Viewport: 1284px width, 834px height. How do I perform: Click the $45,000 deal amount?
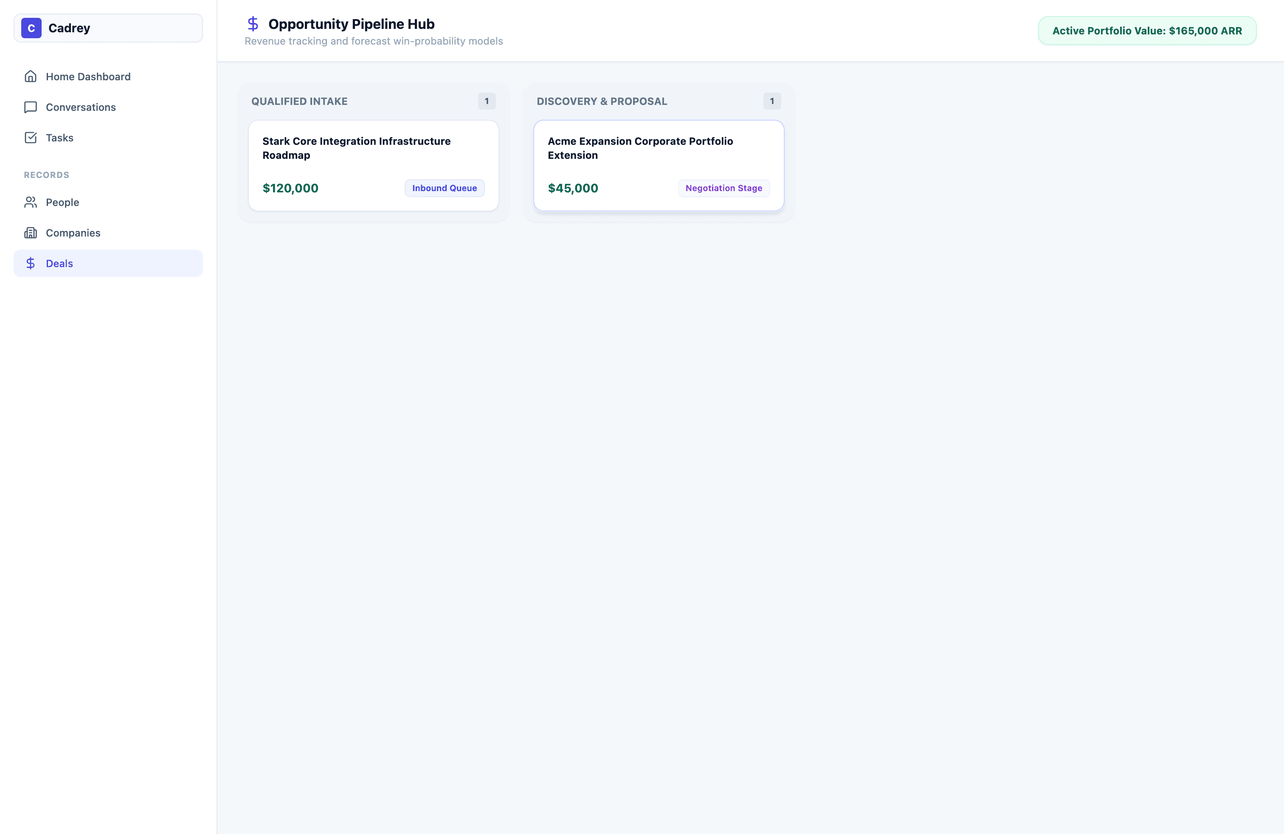(573, 188)
